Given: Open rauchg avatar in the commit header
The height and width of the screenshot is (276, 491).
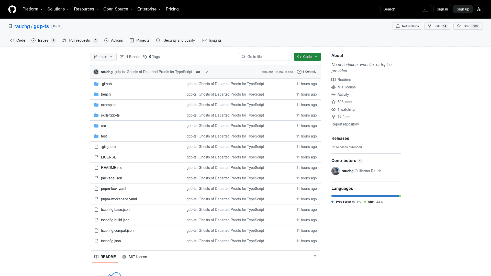Looking at the screenshot, I should (x=96, y=72).
